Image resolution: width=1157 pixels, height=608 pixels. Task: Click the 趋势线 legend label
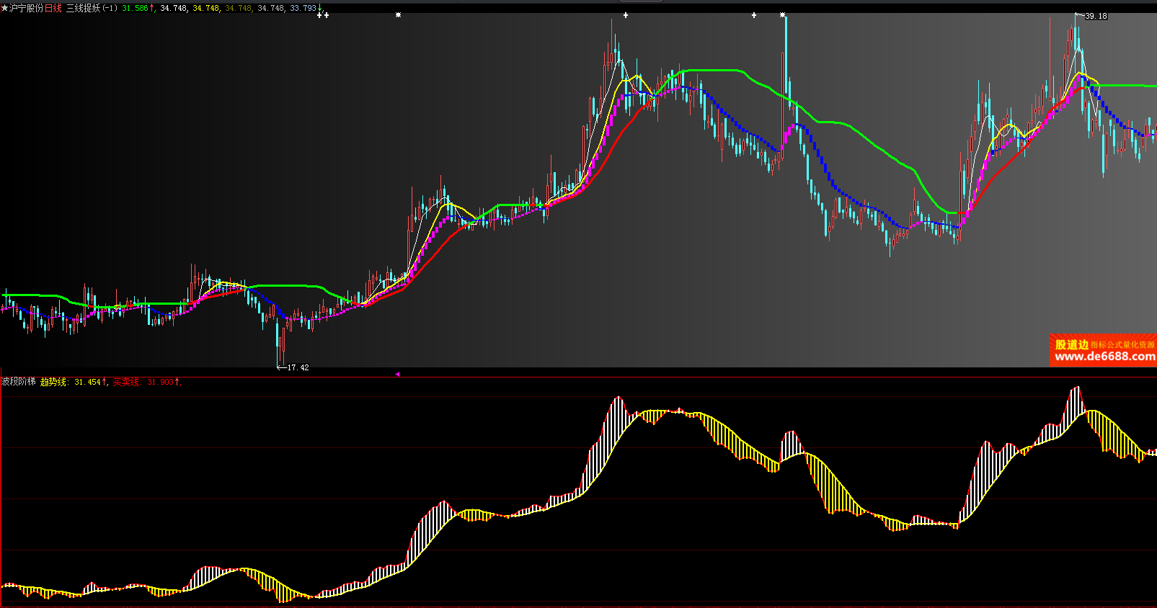[x=53, y=382]
